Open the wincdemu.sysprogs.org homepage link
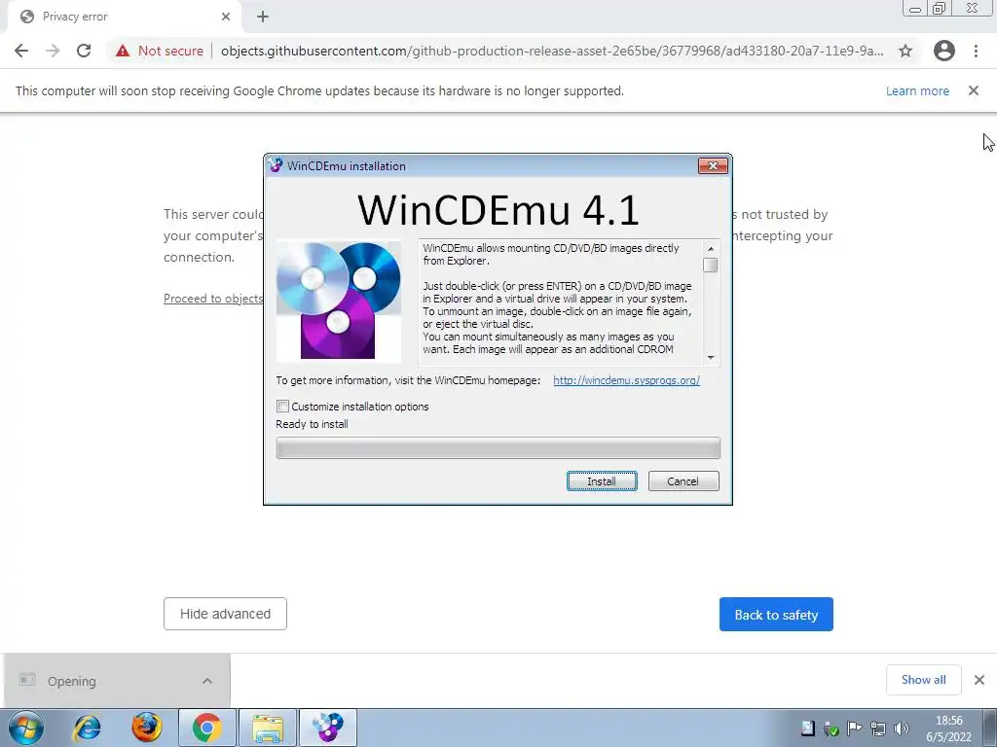The height and width of the screenshot is (747, 997). point(626,380)
